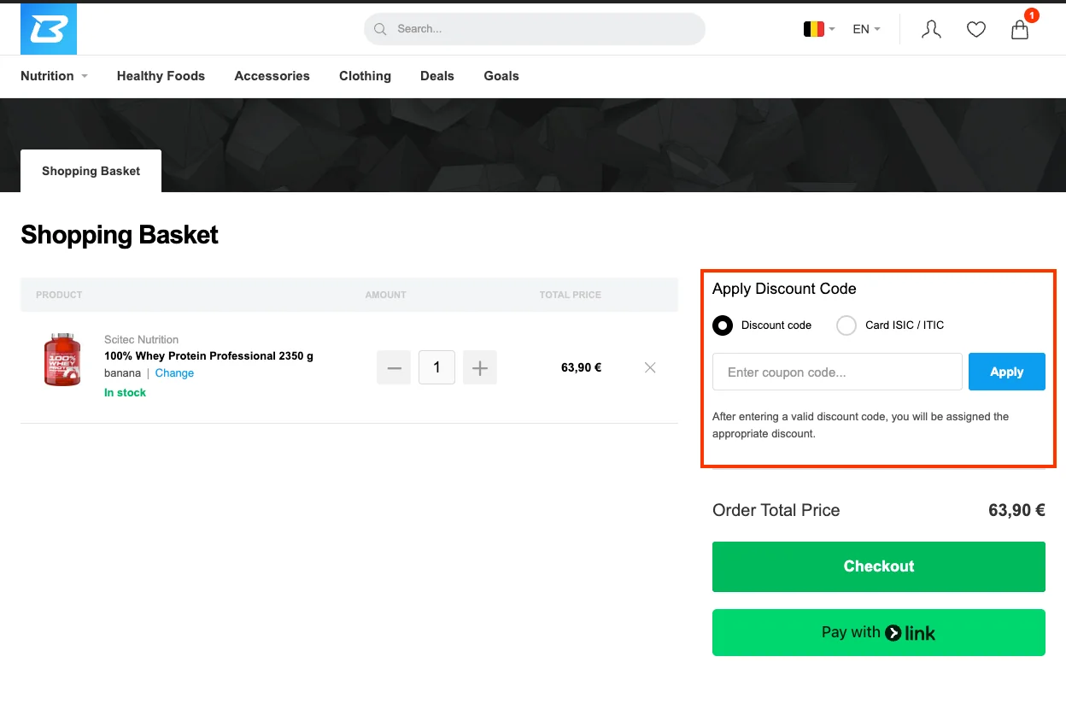The height and width of the screenshot is (727, 1066).
Task: Open the EN language dropdown
Action: pos(865,29)
